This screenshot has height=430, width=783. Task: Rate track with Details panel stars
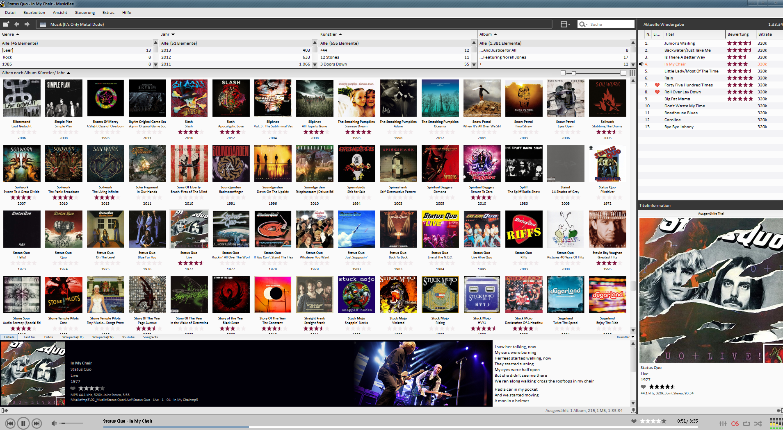[x=91, y=388]
